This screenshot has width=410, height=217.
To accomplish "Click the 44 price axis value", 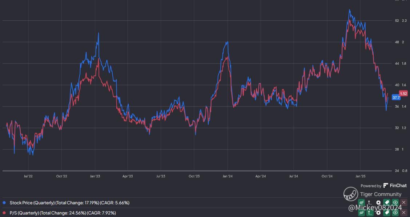I will click(x=397, y=64).
